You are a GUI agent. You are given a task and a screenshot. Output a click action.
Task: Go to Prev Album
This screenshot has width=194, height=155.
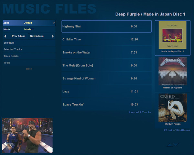click(16, 36)
